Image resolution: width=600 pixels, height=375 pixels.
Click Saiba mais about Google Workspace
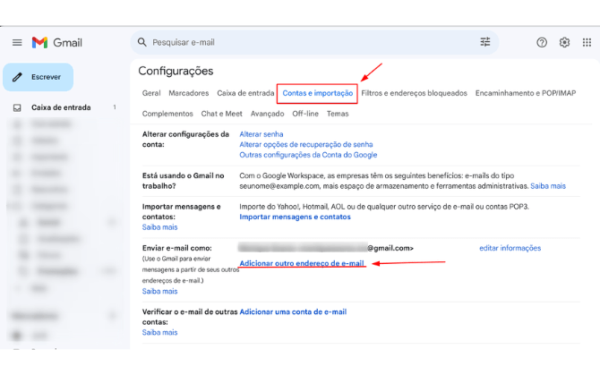(548, 186)
